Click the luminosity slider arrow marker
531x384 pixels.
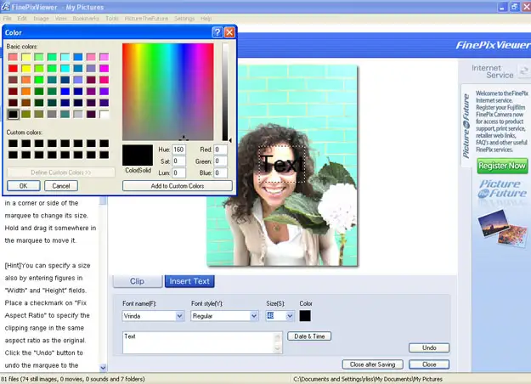point(230,140)
